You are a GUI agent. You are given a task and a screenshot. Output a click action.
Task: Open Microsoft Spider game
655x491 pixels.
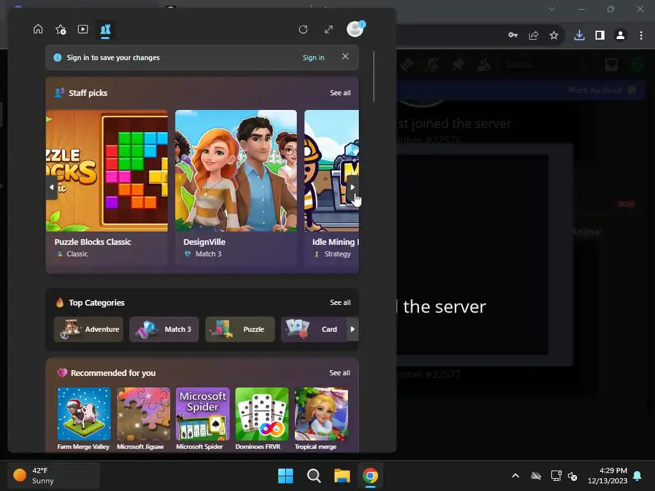coord(202,419)
